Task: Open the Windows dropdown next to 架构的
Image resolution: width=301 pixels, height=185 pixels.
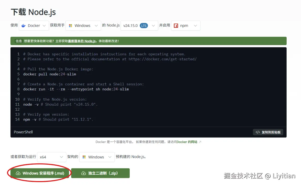Action: (x=97, y=157)
